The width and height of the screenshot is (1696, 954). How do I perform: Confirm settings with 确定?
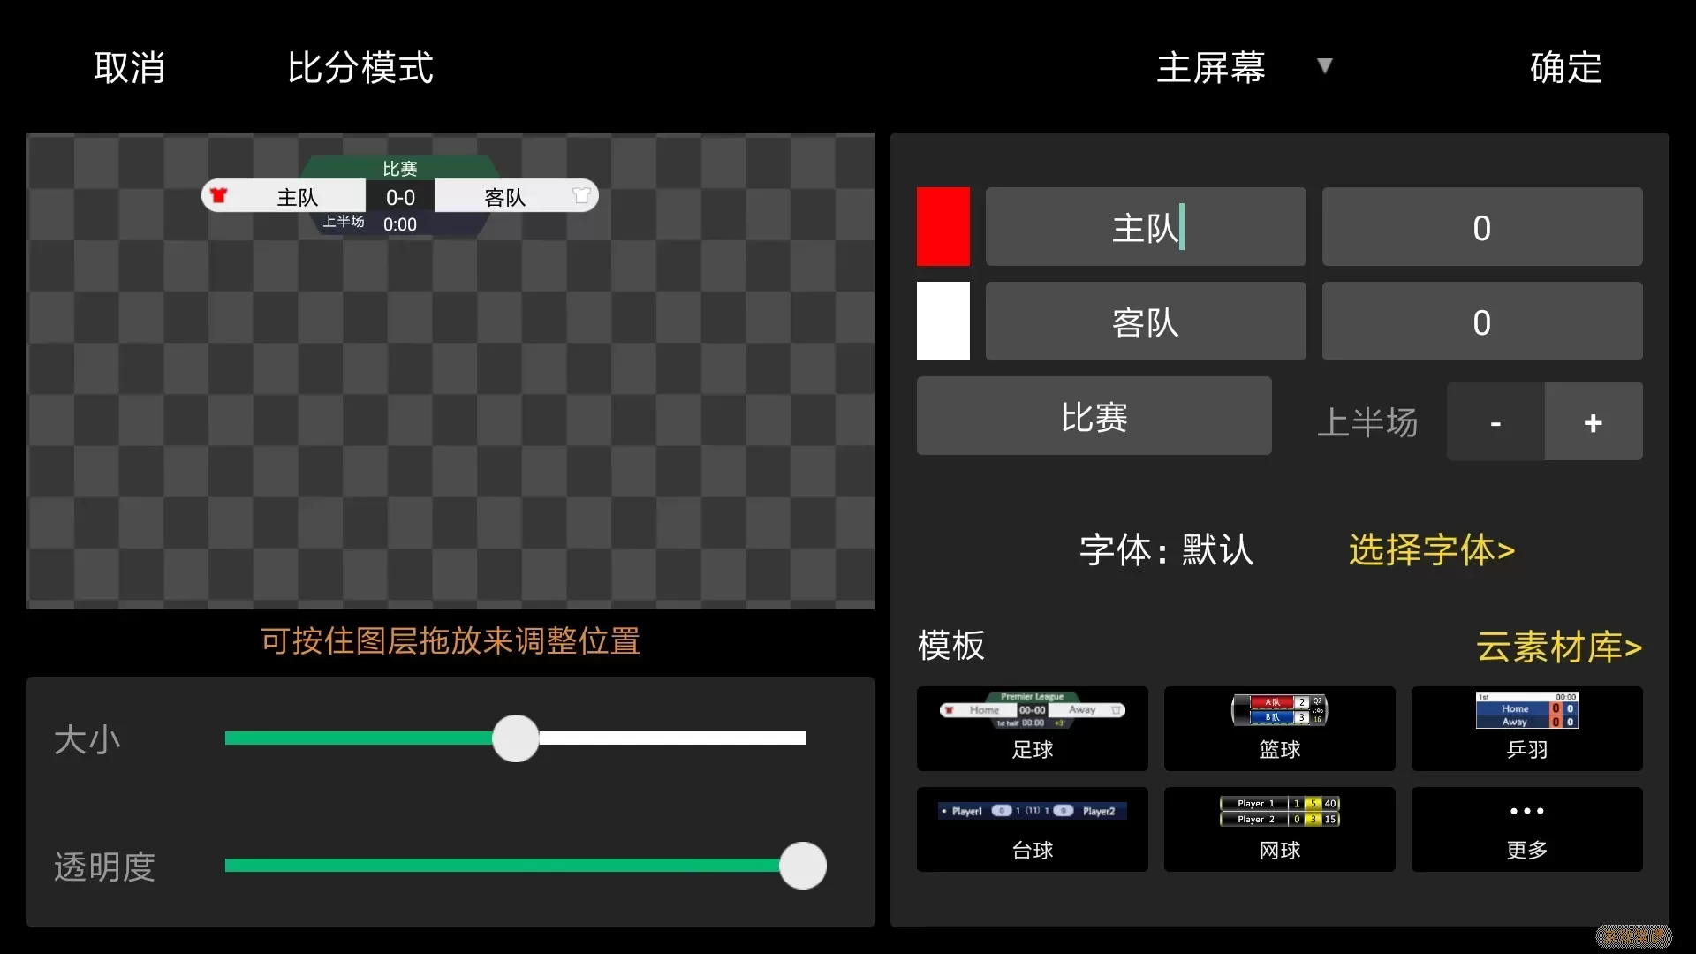coord(1565,68)
